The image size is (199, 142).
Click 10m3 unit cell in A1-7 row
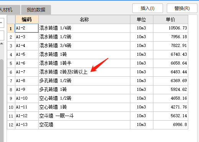click(x=141, y=72)
